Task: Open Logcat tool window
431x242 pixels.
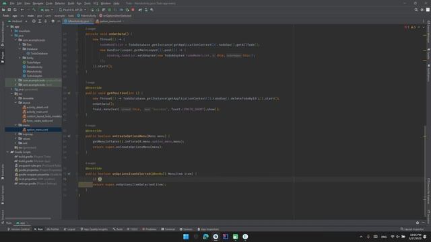Action: (x=69, y=229)
